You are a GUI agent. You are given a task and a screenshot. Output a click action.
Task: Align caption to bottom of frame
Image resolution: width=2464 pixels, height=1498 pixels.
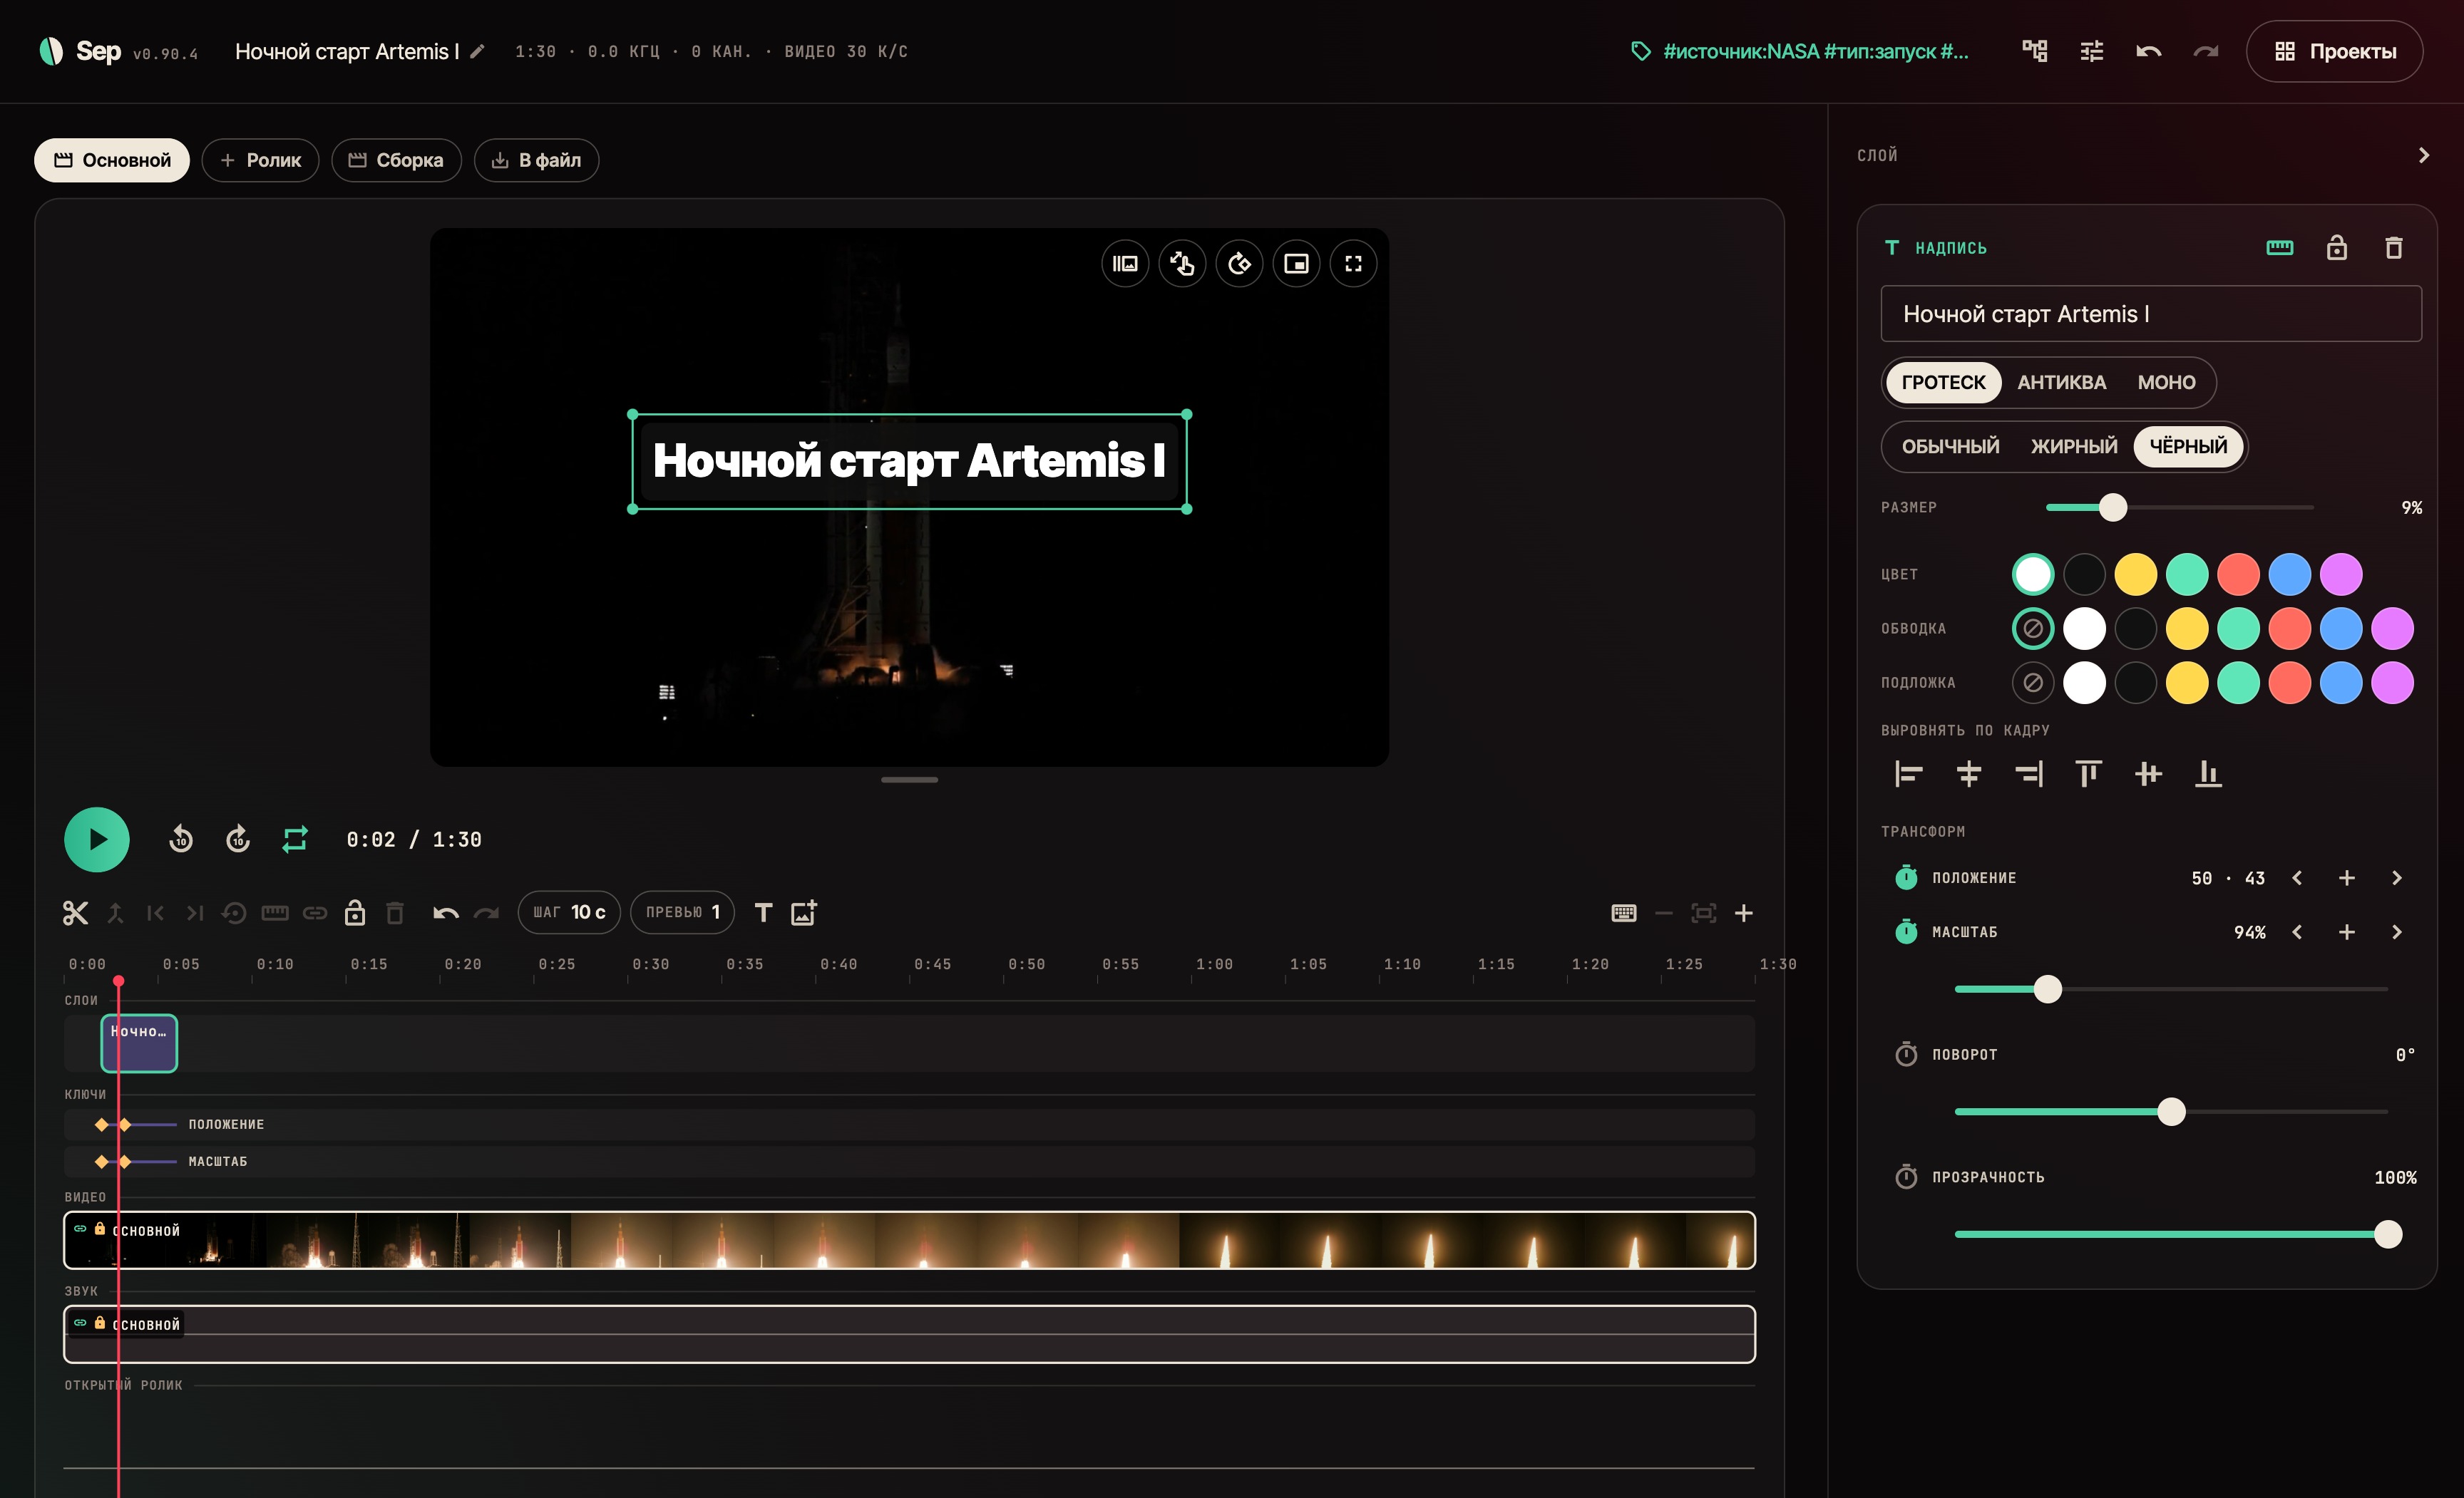pyautogui.click(x=2208, y=773)
